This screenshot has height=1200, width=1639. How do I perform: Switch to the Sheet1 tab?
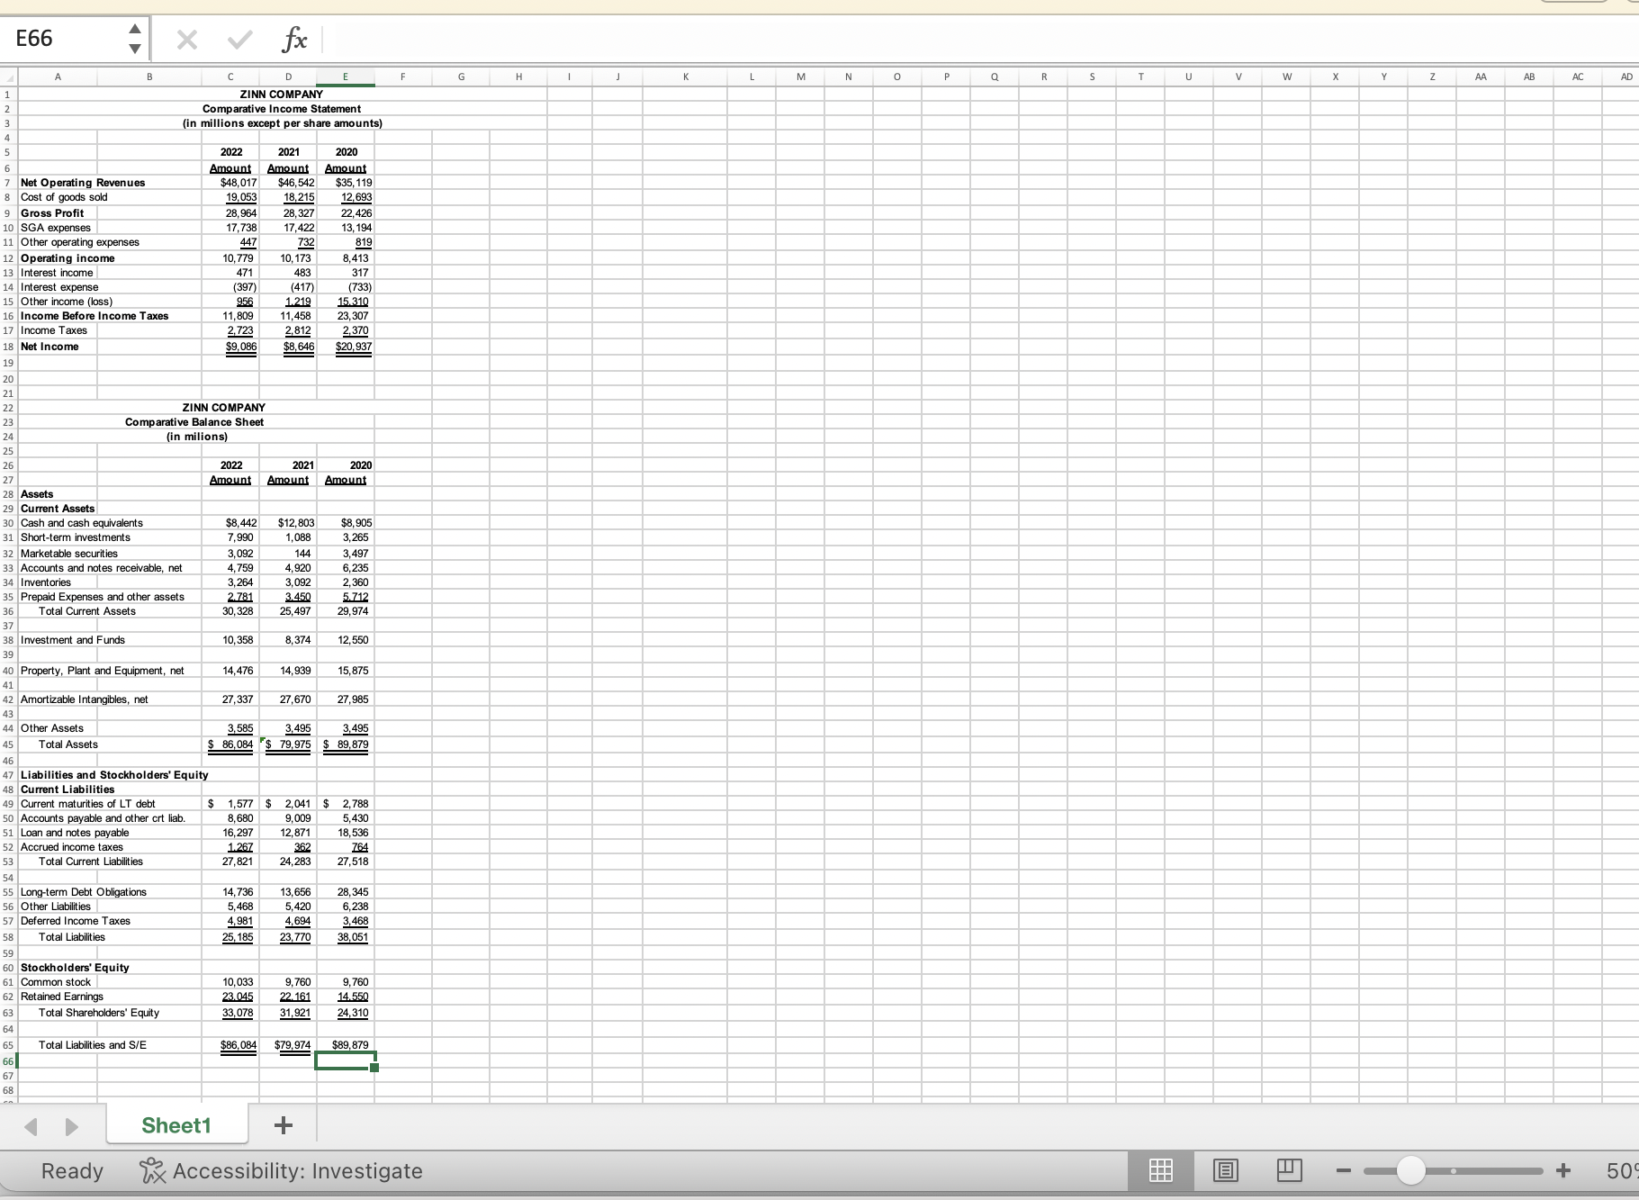click(176, 1124)
